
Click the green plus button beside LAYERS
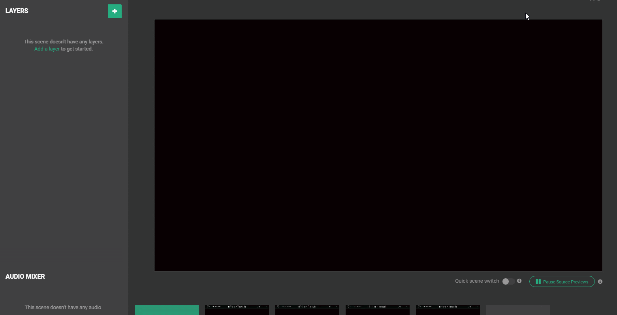click(115, 11)
